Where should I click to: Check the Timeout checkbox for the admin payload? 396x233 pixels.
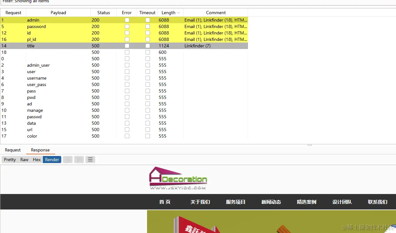coord(147,20)
